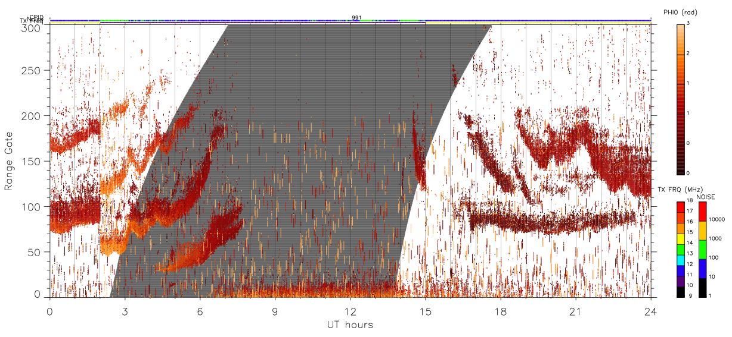
Task: Click the Range Gate axis title
Action: tap(9, 161)
